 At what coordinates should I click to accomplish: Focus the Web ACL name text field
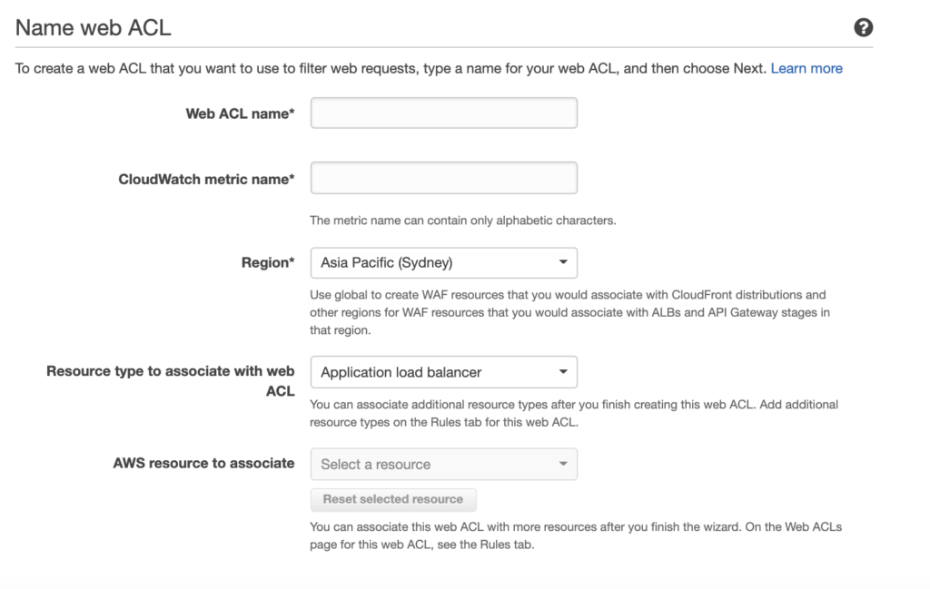pyautogui.click(x=444, y=113)
